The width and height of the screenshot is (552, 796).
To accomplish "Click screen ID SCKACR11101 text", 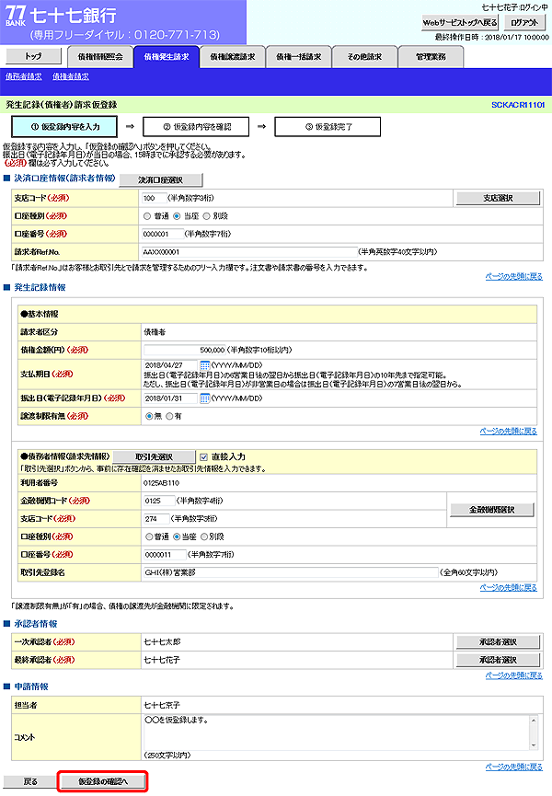I will coord(518,105).
